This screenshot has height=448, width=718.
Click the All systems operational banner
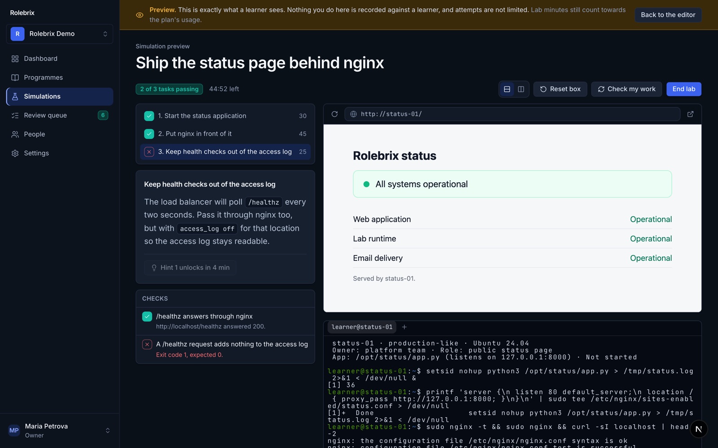click(x=512, y=184)
